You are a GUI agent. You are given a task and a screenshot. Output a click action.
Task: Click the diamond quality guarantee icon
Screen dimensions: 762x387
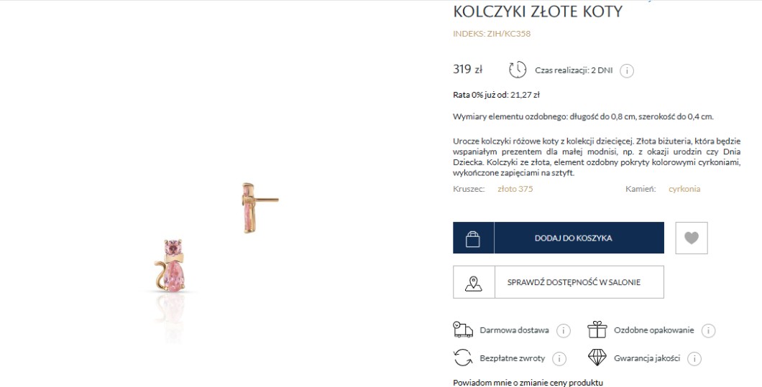[x=597, y=358]
